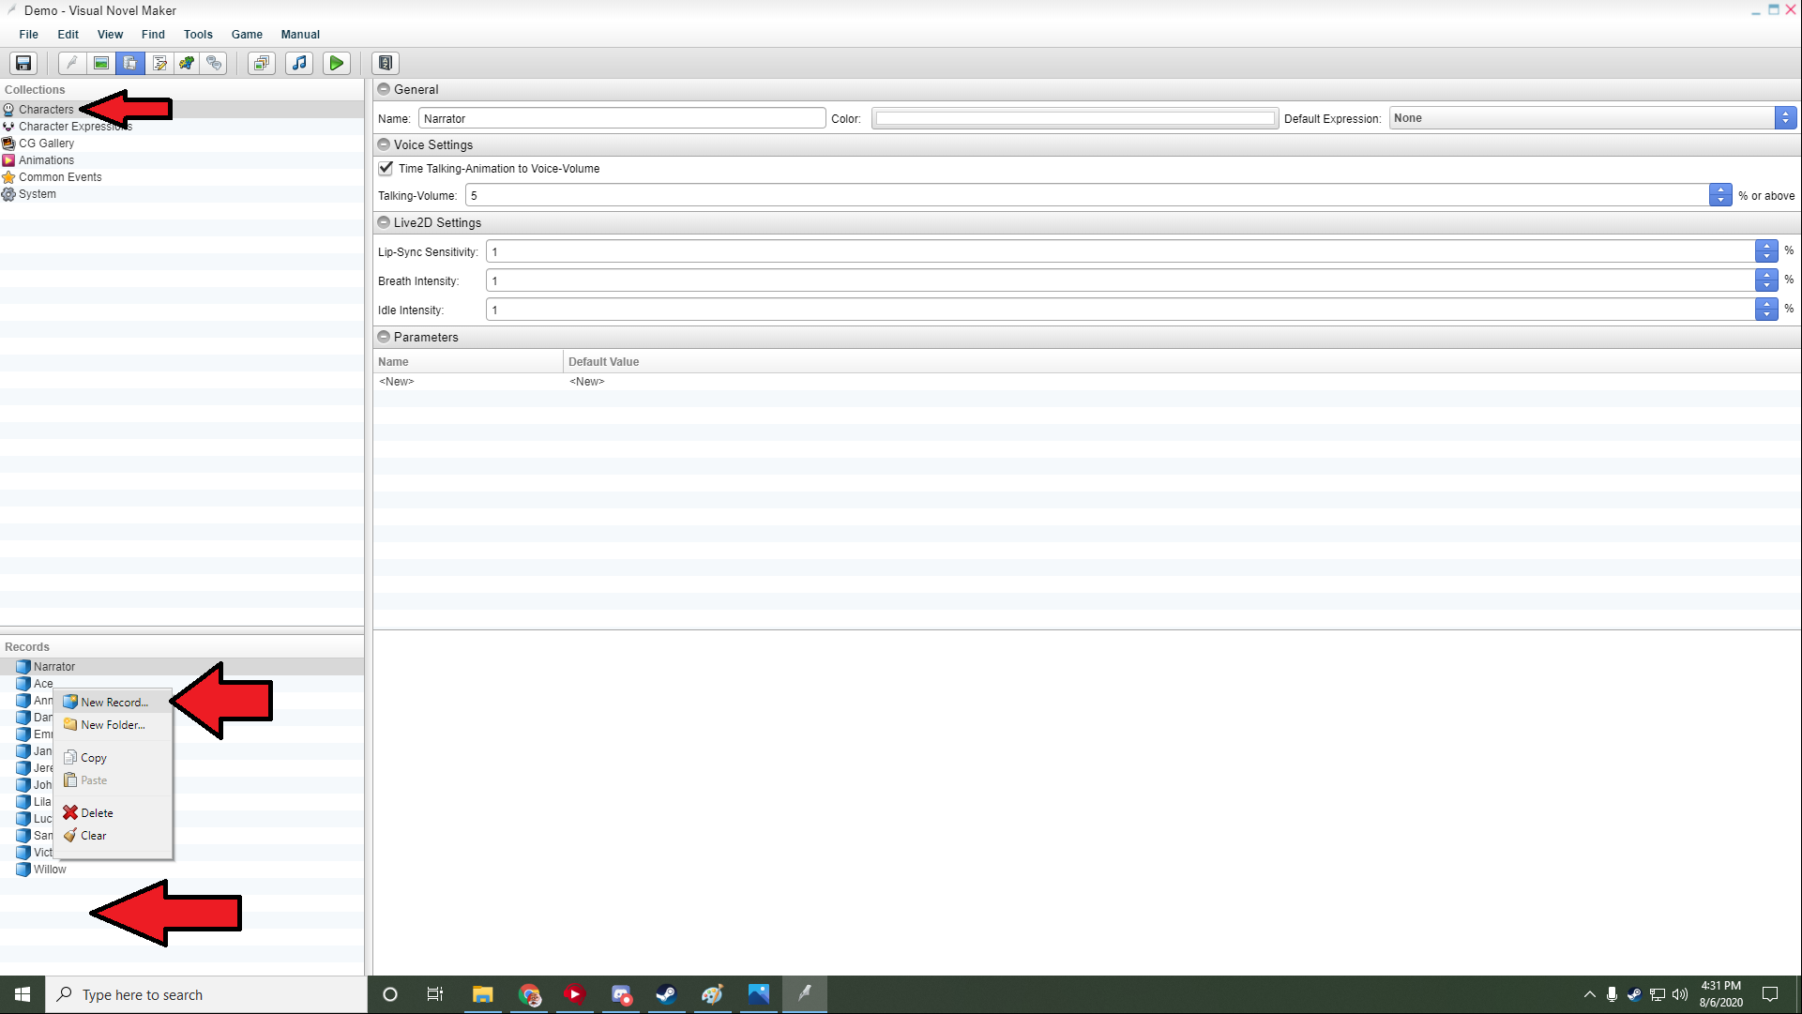Click the character Color swatch field
The height and width of the screenshot is (1014, 1802).
(1074, 118)
